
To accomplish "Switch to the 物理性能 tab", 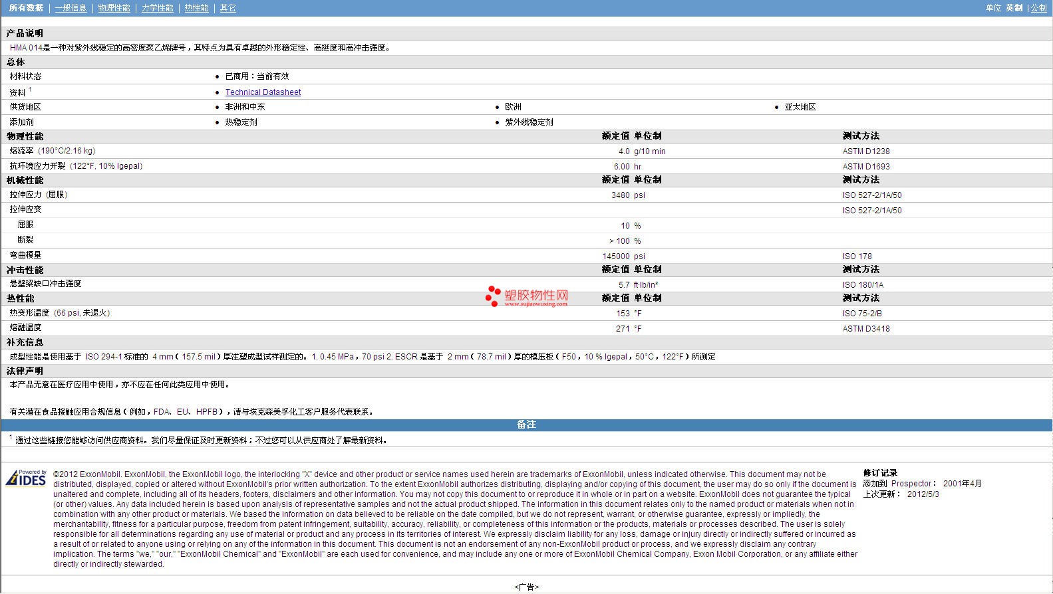I will tap(114, 8).
